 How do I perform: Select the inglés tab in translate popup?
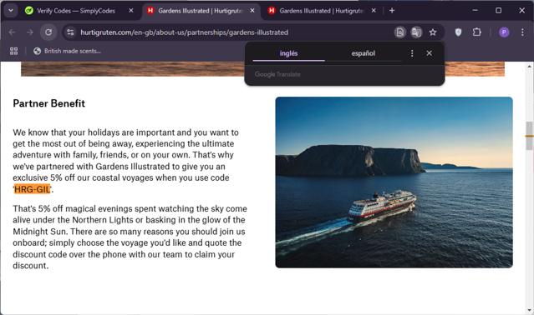pyautogui.click(x=289, y=53)
